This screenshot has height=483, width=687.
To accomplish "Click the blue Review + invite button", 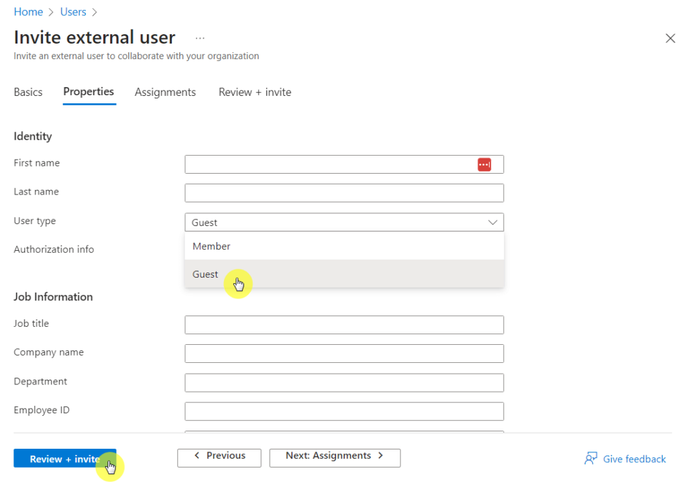I will (65, 458).
